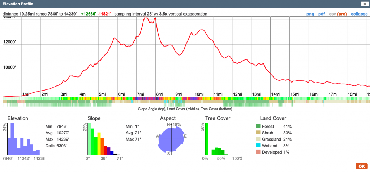370x172 pixels.
Task: Open the (pro) upgrade link
Action: point(343,14)
